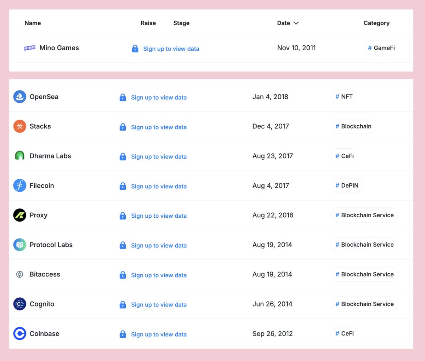Screen dimensions: 425x361
Task: Click the lock icon in Stacks row
Action: click(x=123, y=127)
